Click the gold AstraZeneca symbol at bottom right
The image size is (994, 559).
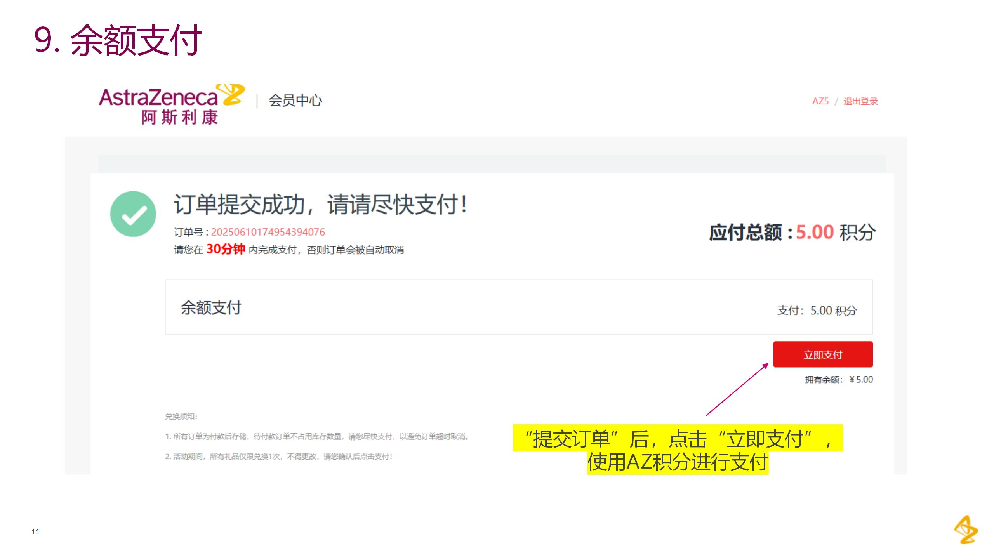pyautogui.click(x=966, y=530)
